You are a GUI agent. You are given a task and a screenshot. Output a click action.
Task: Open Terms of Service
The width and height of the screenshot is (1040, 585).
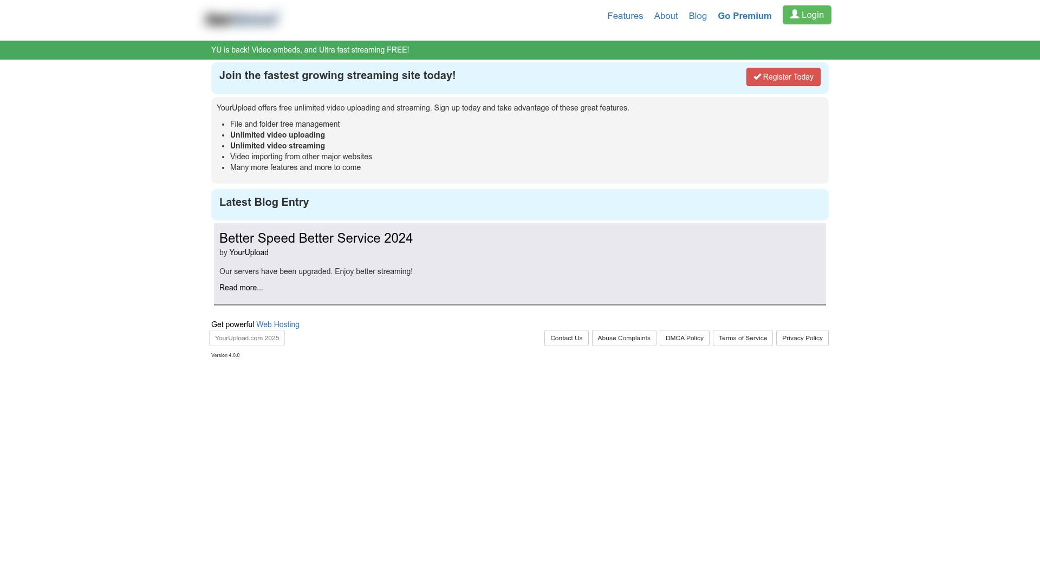742,338
